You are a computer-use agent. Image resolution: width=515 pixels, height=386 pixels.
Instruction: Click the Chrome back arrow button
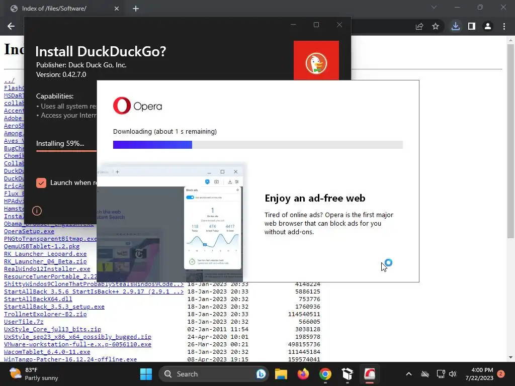tap(11, 26)
